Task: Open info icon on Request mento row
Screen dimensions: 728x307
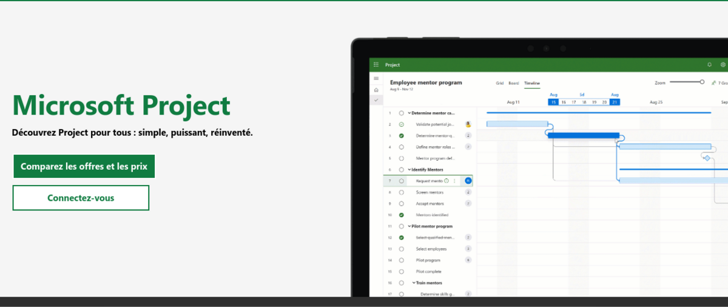Action: click(x=447, y=181)
